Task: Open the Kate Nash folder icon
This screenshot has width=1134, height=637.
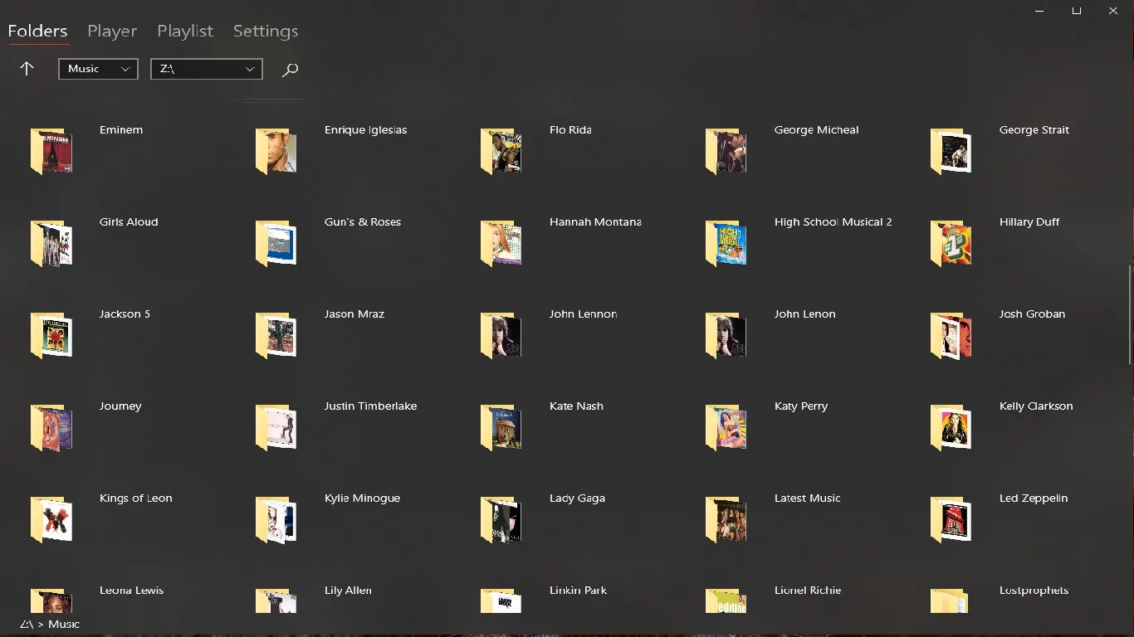Action: click(x=501, y=427)
